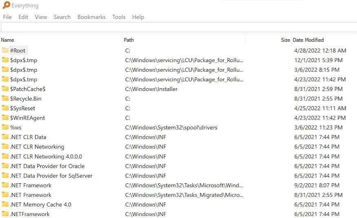Select the '.NET CLR Networking' name without version

[37, 147]
